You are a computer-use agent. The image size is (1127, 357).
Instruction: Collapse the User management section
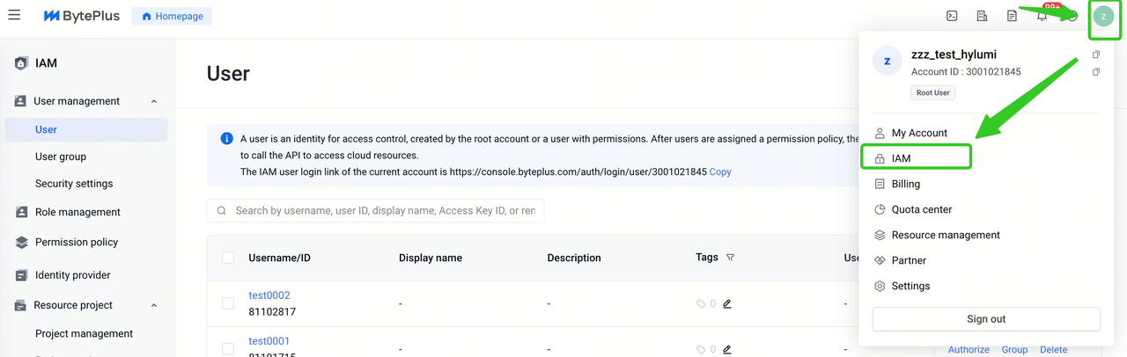(154, 101)
